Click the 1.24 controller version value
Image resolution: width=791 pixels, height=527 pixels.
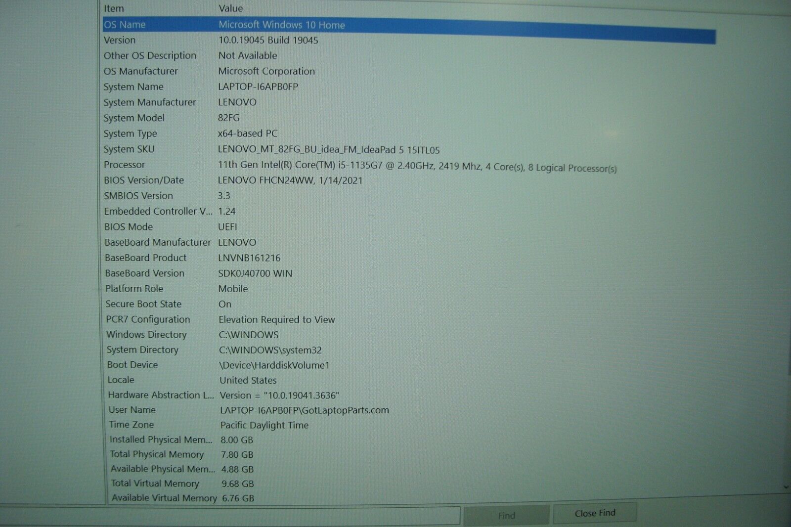pos(227,211)
